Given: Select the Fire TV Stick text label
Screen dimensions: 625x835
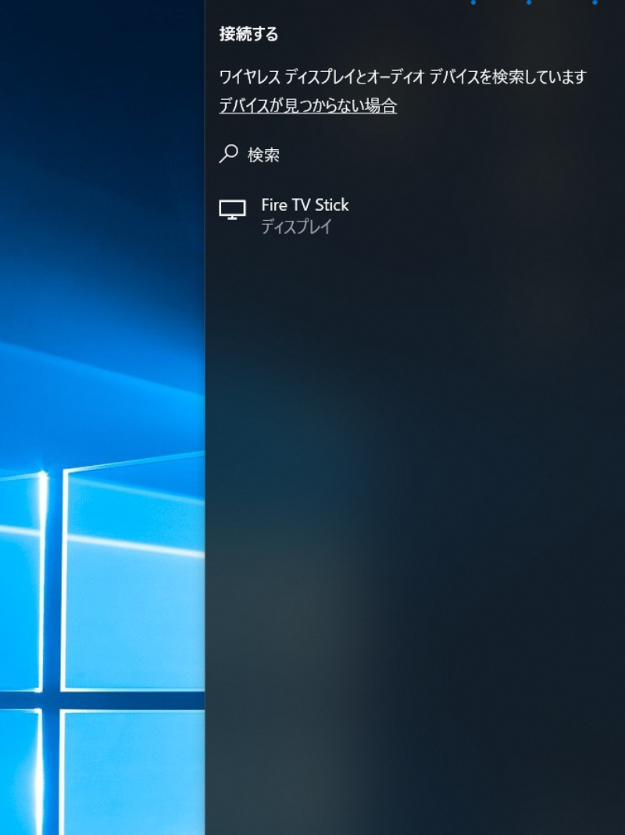Looking at the screenshot, I should click(x=305, y=205).
